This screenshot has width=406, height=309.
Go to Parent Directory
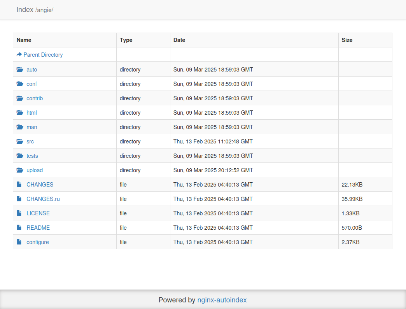point(43,55)
